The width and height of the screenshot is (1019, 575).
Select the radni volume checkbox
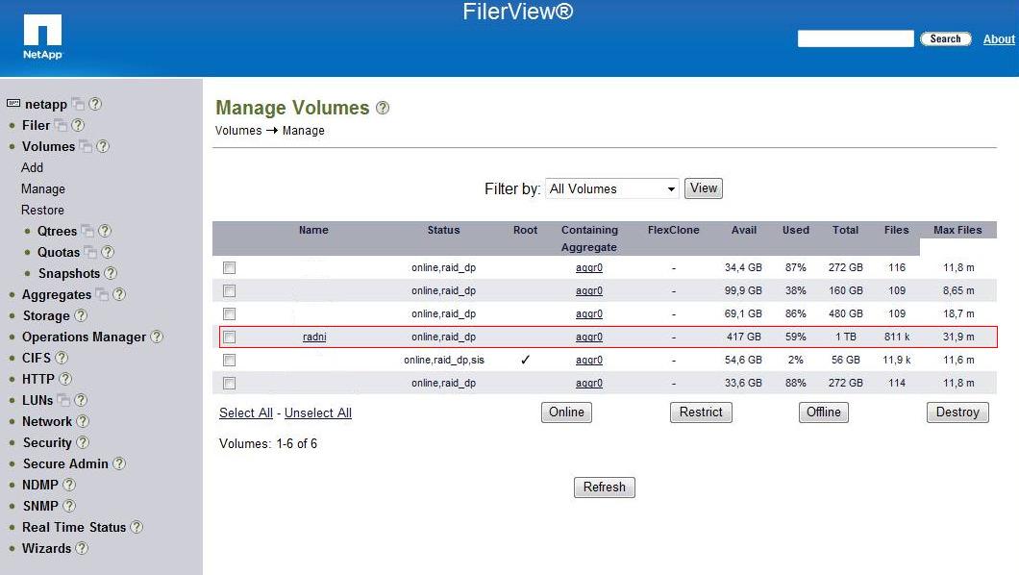230,337
